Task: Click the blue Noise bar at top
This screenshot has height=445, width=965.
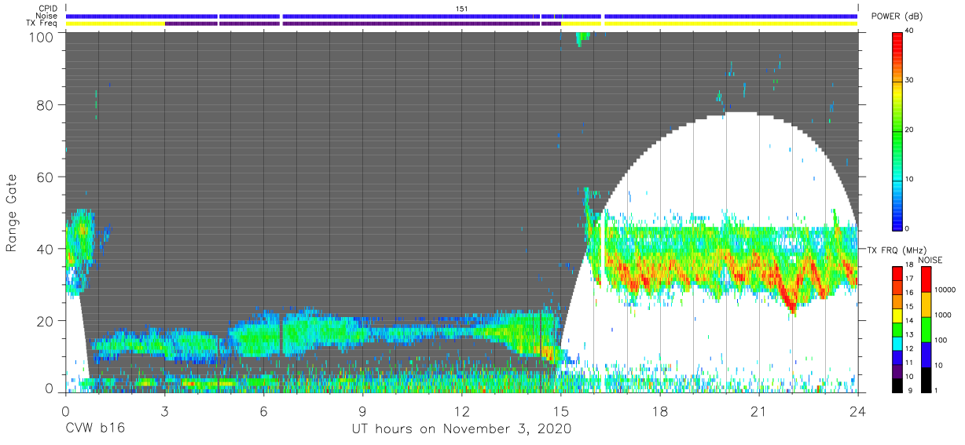Action: coord(462,16)
